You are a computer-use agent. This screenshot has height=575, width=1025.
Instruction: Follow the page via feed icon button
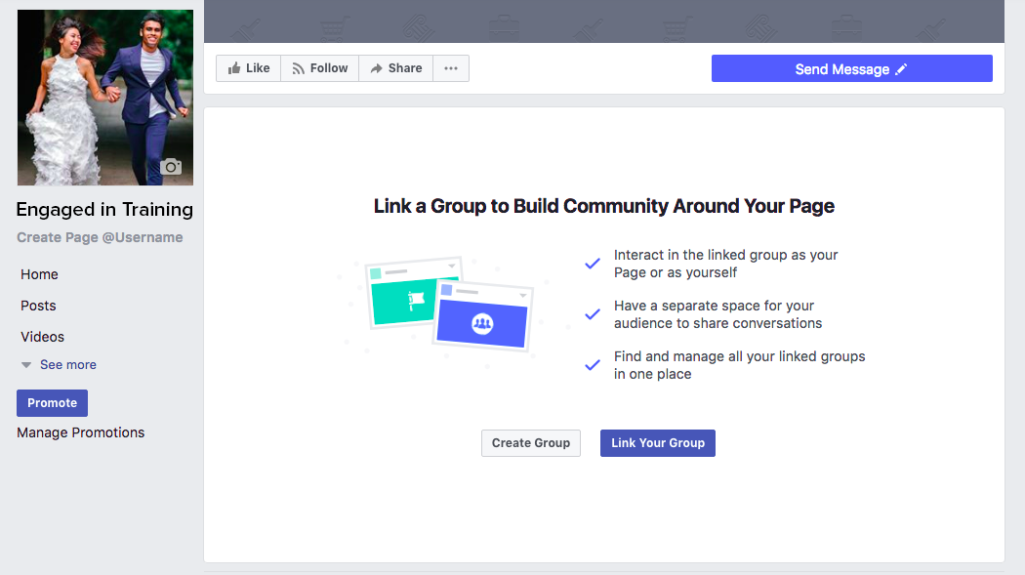click(x=319, y=68)
